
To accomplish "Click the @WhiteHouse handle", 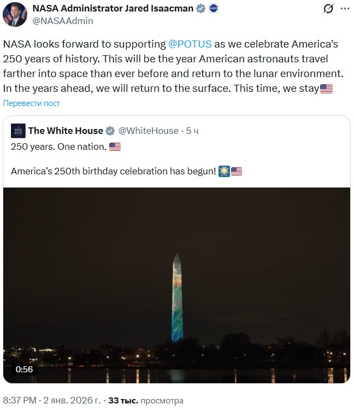I will tap(148, 131).
